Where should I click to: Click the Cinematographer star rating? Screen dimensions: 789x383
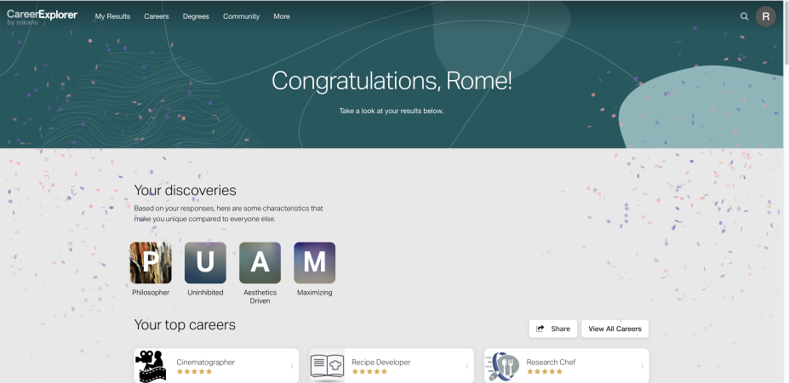(x=194, y=372)
